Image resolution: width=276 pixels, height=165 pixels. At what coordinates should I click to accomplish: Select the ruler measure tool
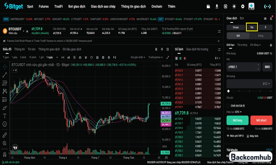pos(5,135)
